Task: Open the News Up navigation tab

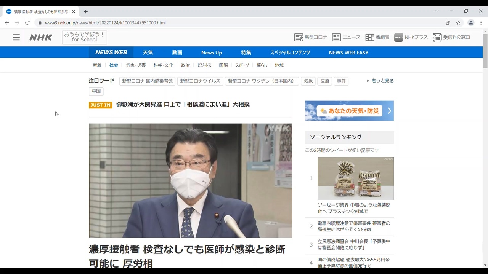Action: 212,53
